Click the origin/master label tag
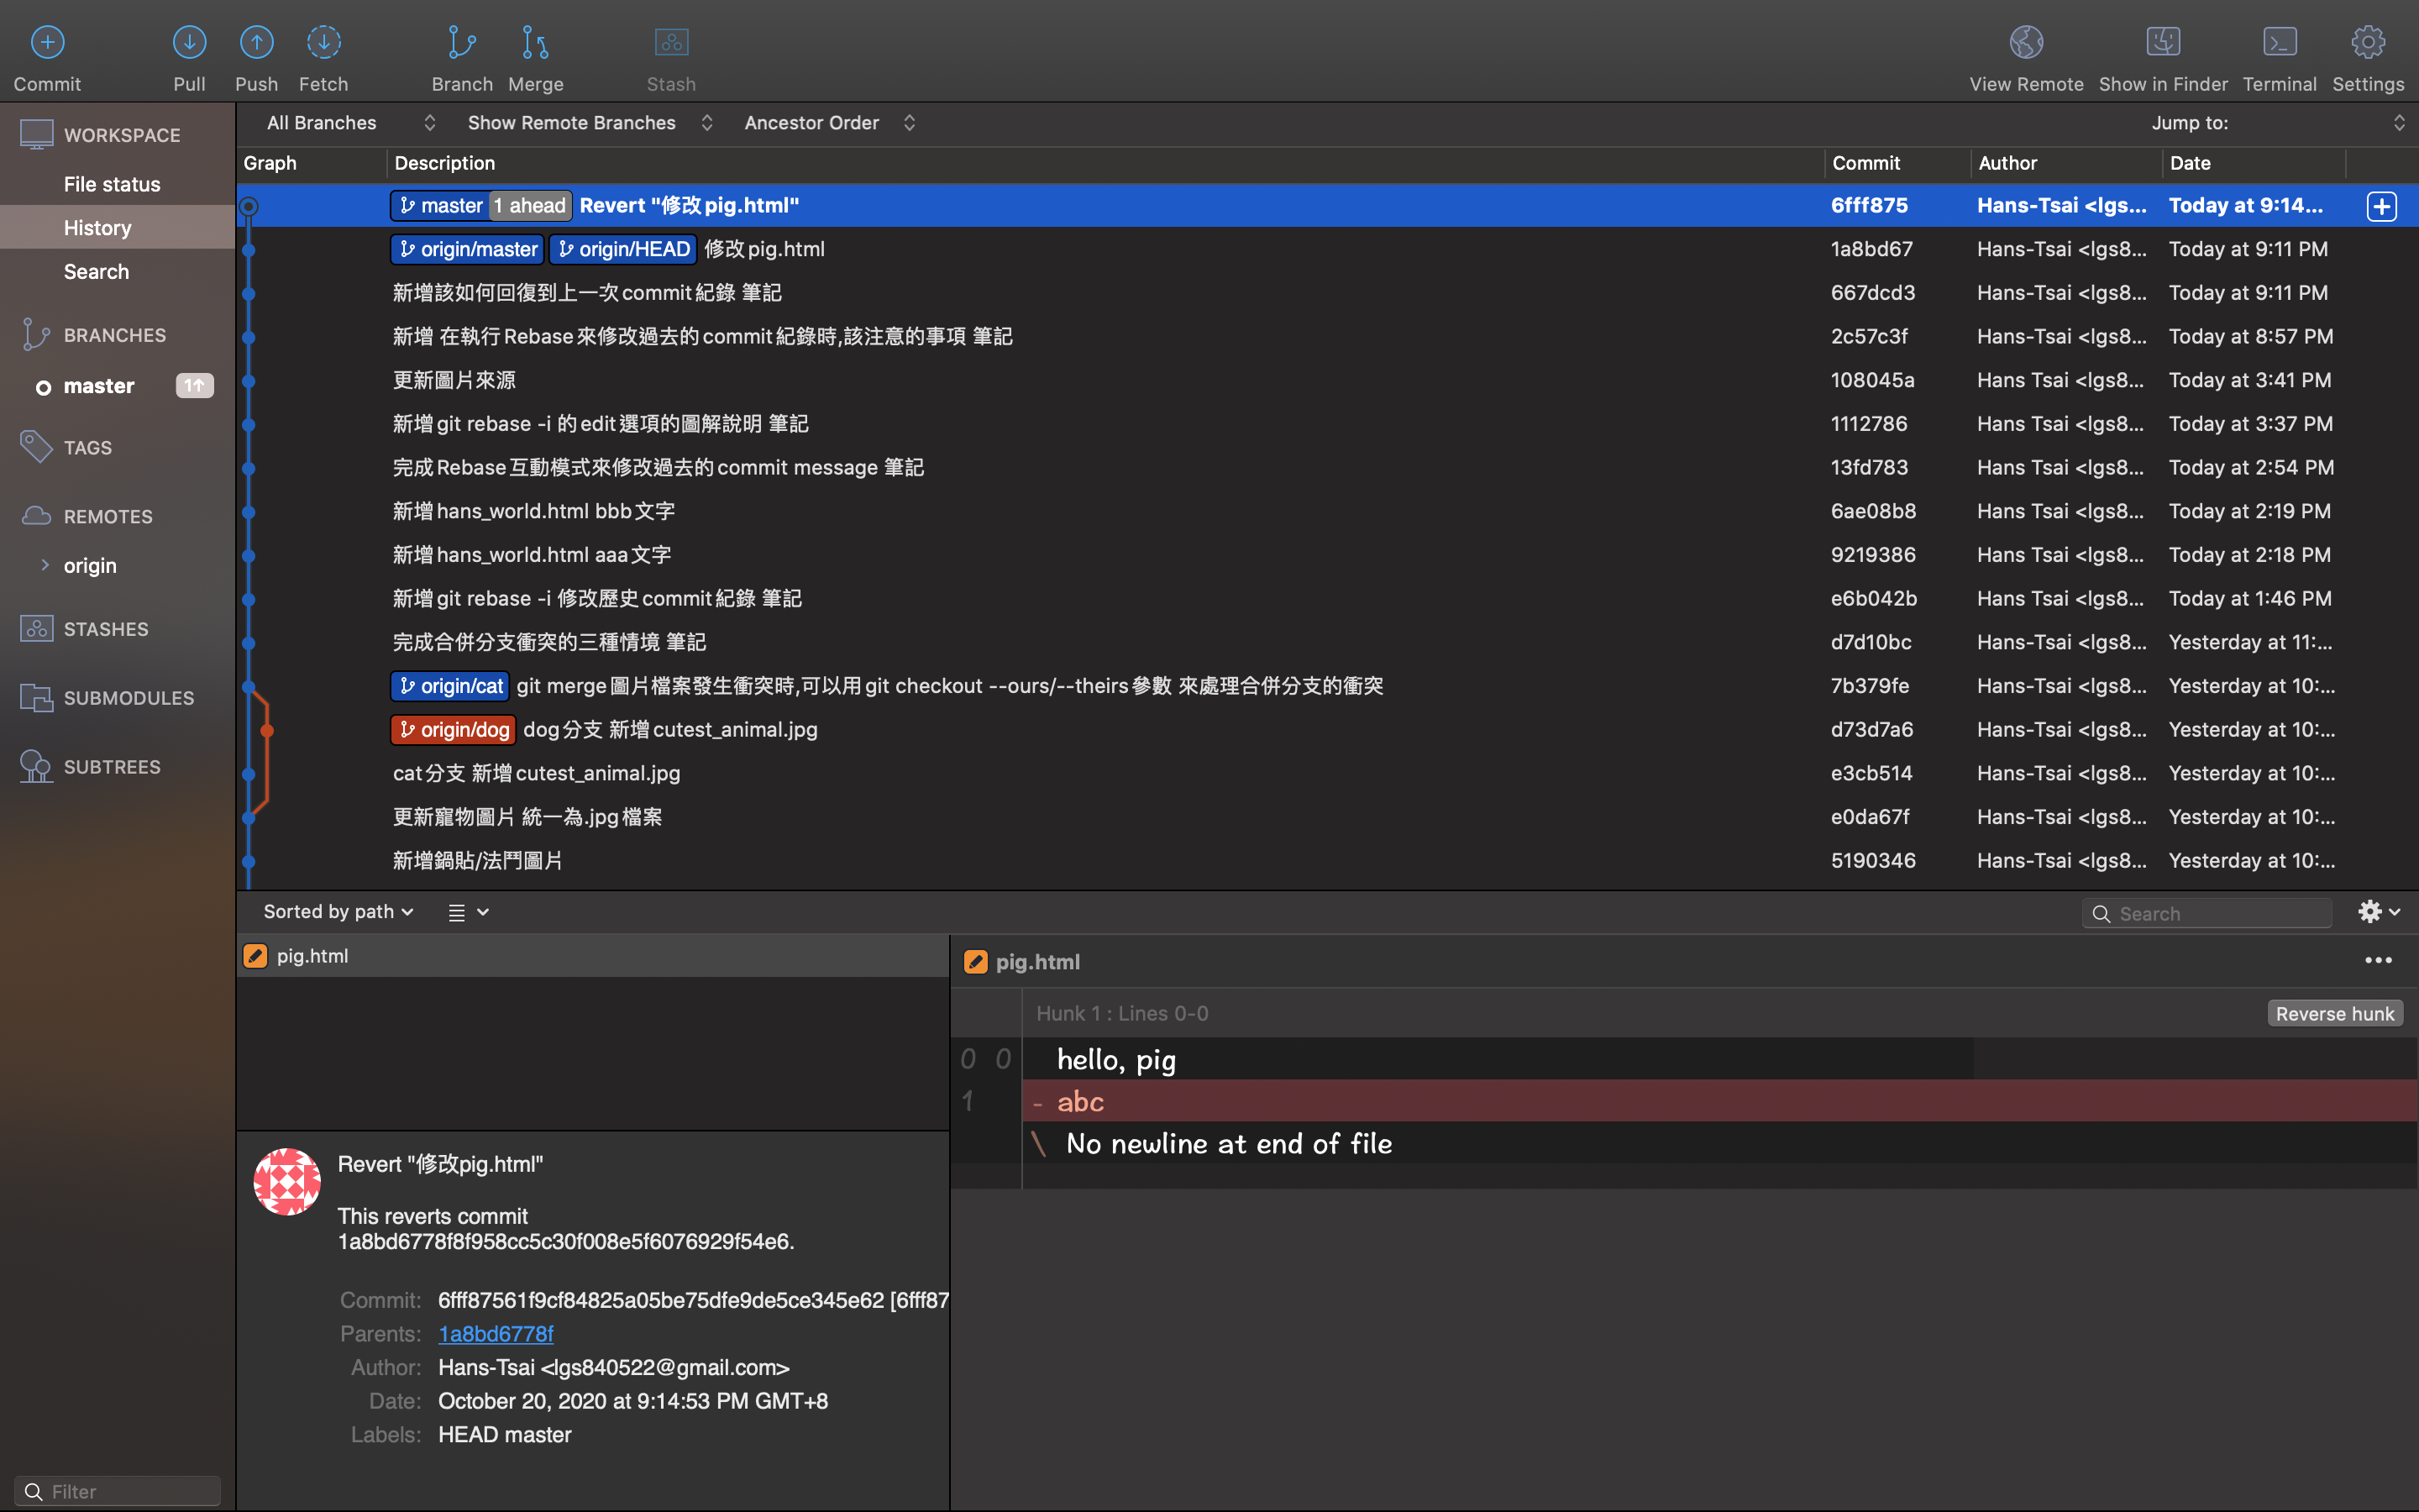2419x1512 pixels. click(x=467, y=249)
